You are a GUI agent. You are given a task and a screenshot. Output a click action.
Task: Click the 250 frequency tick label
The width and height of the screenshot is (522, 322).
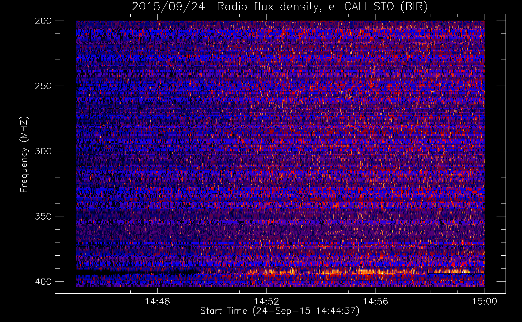(x=43, y=86)
